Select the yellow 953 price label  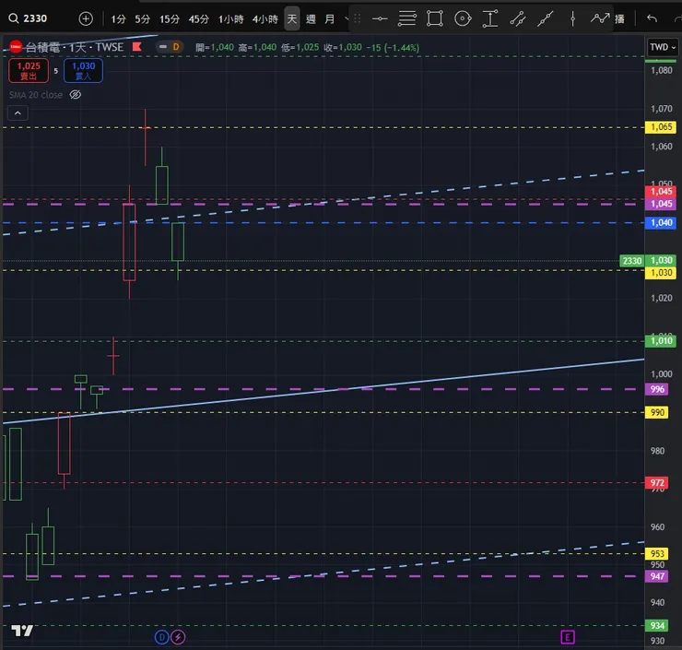click(x=657, y=554)
